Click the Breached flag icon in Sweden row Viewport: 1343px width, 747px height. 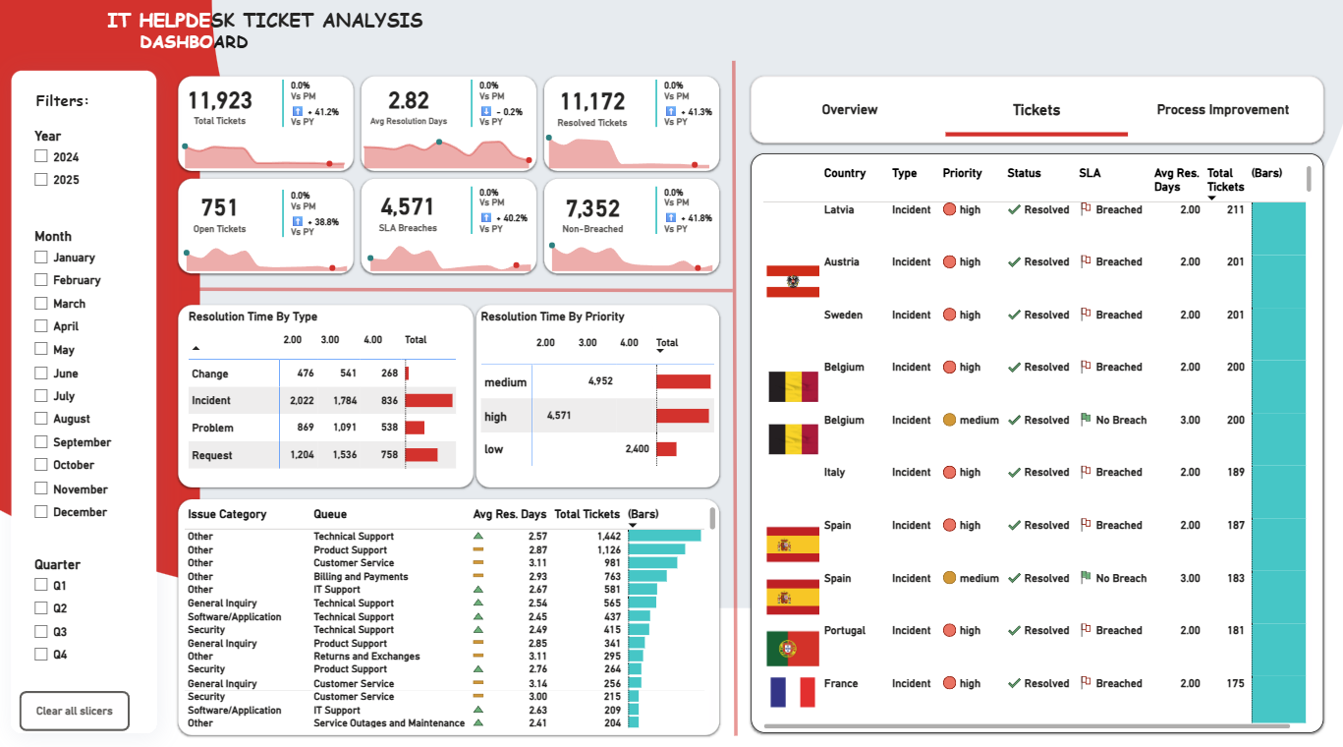(1086, 315)
